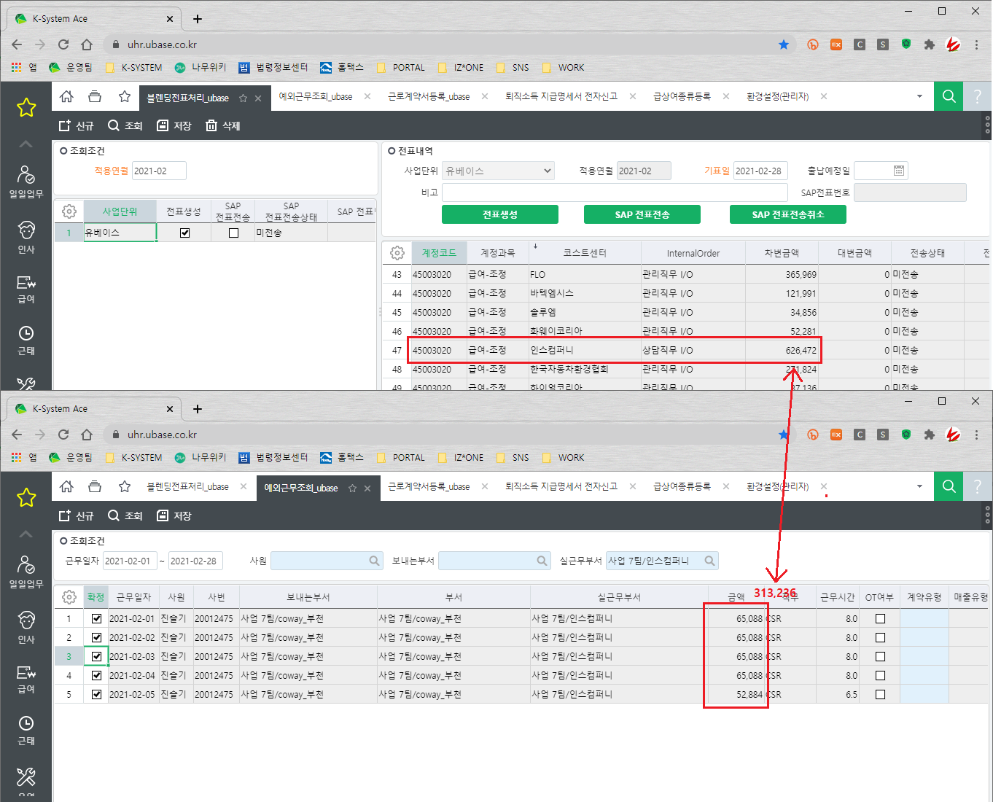
Task: Open 근태 menu in bottom window sidebar
Action: coord(26,731)
